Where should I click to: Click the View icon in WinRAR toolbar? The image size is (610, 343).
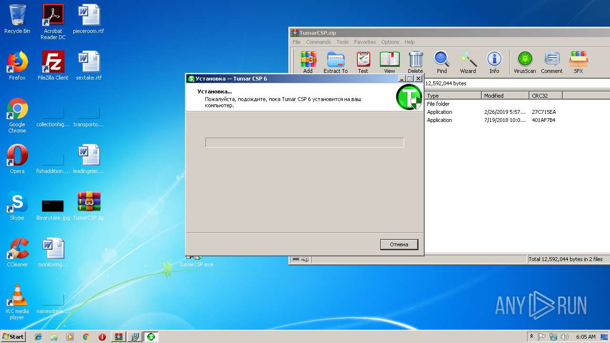(389, 62)
